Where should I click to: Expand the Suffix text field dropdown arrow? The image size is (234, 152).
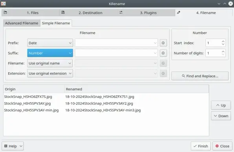155,53
